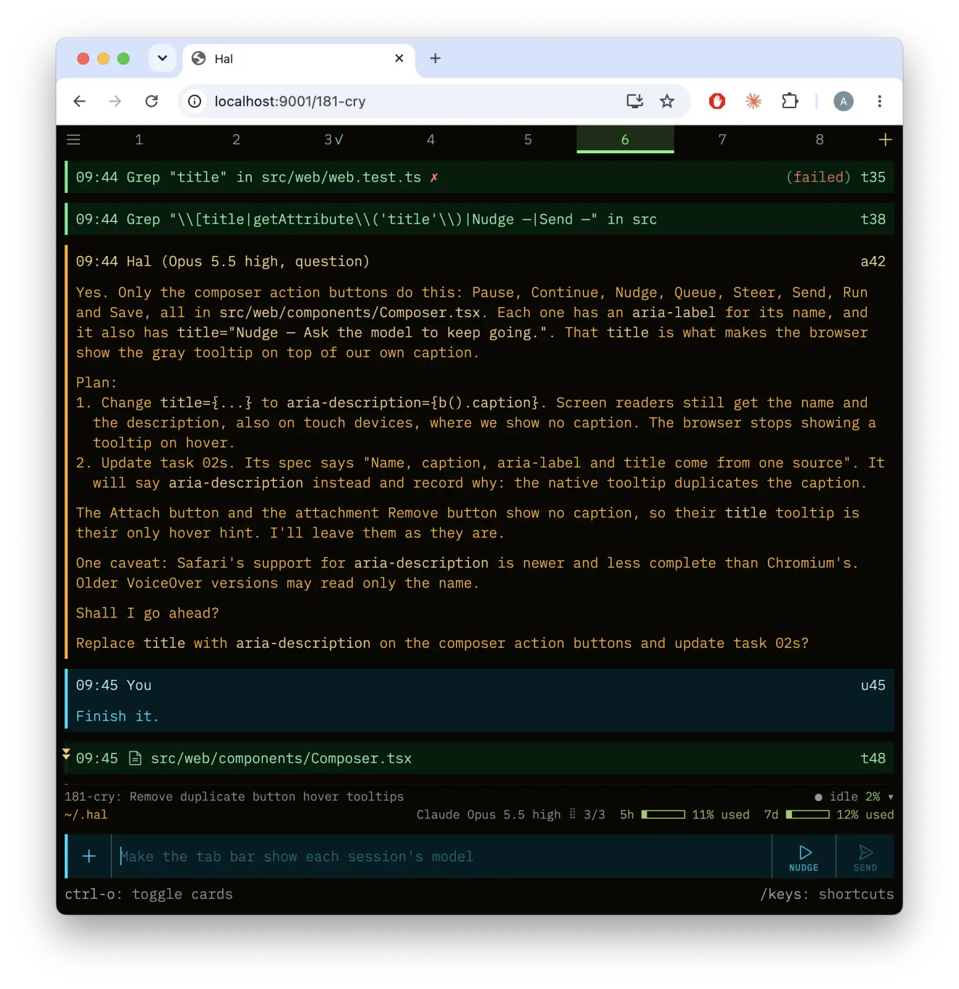The height and width of the screenshot is (989, 959).
Task: Open the tab search chevron dropdown
Action: (162, 59)
